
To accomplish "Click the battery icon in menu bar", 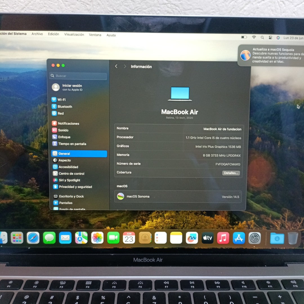I will point(244,37).
